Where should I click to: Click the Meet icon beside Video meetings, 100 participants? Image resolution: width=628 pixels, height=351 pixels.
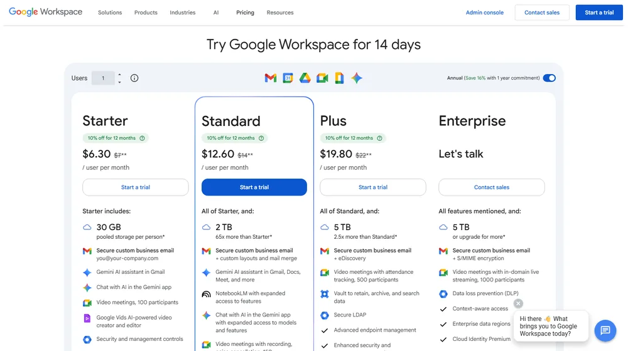87,303
